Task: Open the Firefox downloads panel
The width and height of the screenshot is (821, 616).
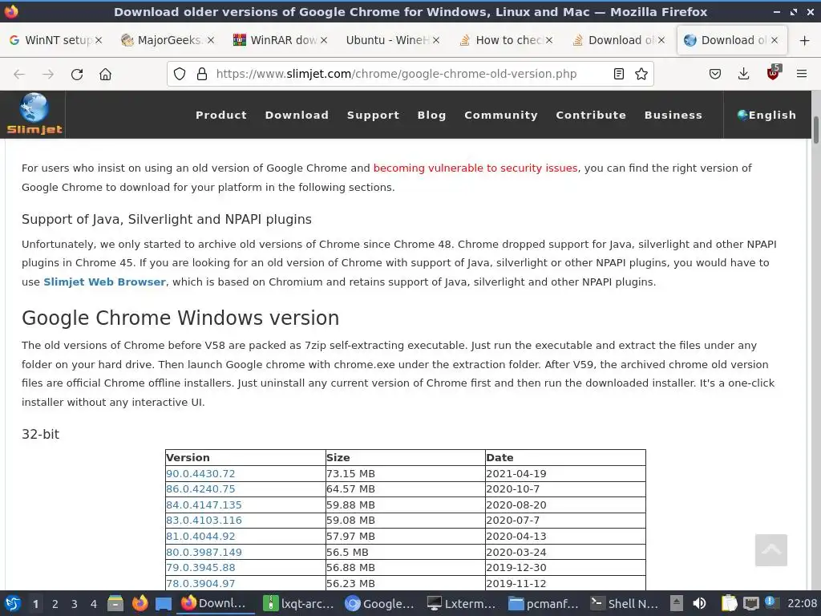Action: tap(743, 74)
